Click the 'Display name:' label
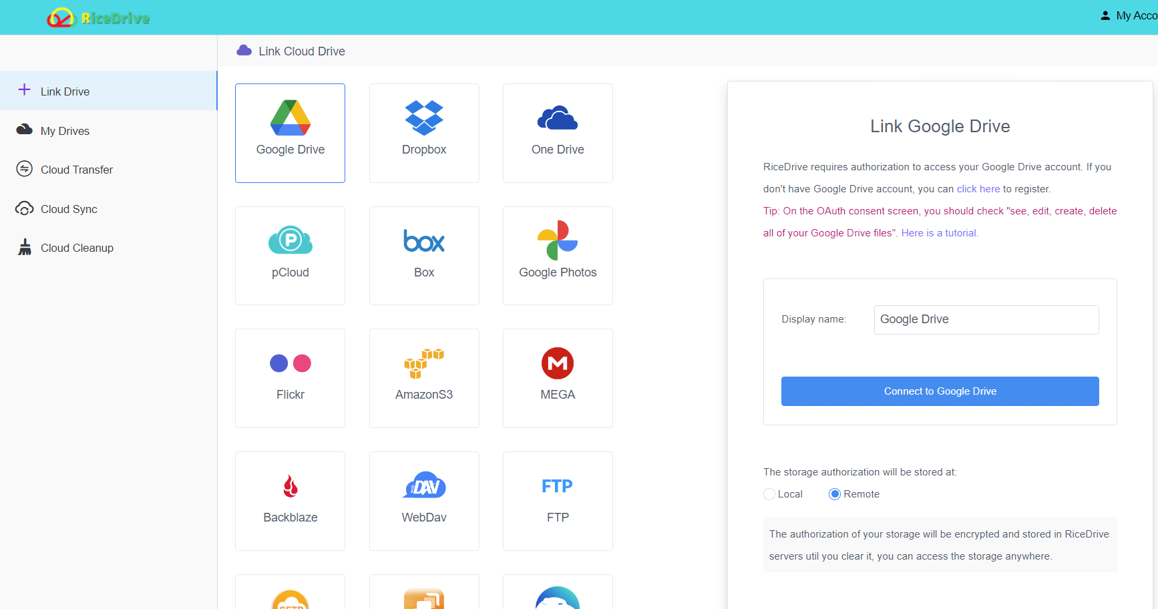Screen dimensions: 1158x609 [x=814, y=319]
